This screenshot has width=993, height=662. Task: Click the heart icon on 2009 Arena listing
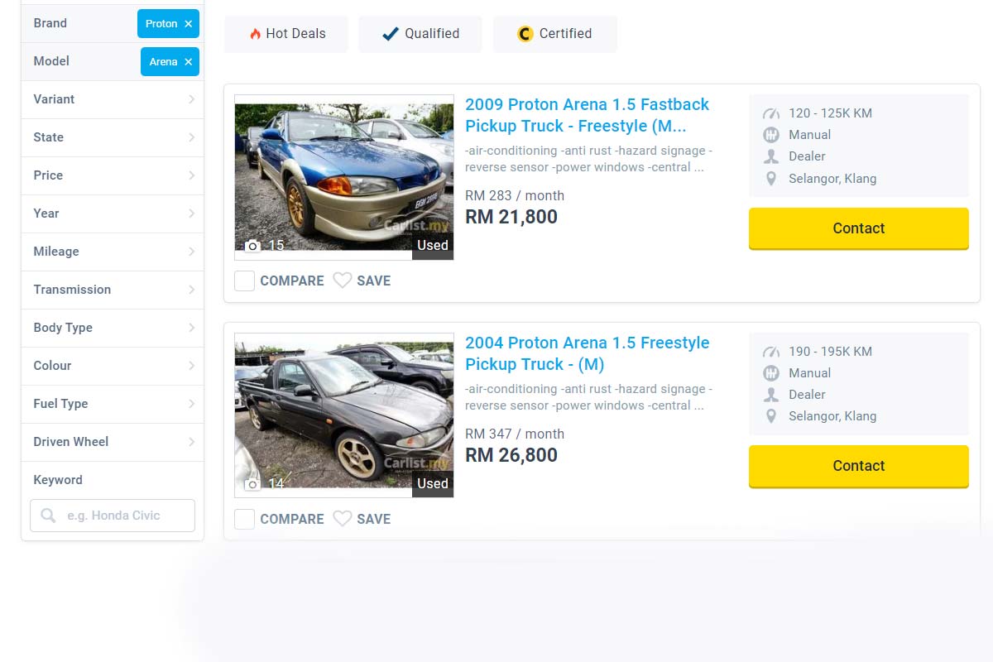[x=343, y=281]
